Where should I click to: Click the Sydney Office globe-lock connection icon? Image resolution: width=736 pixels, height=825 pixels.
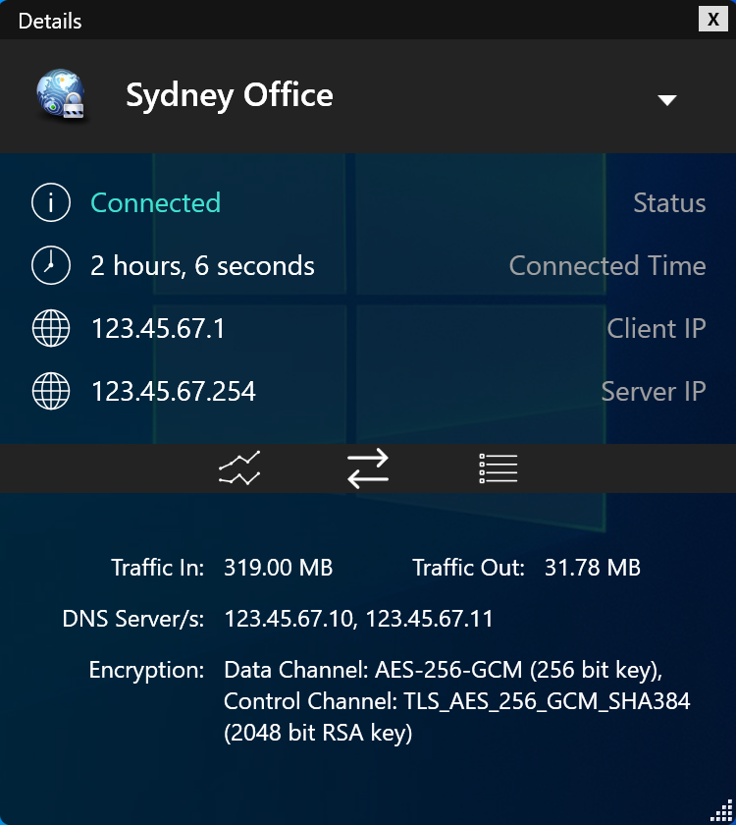[63, 96]
